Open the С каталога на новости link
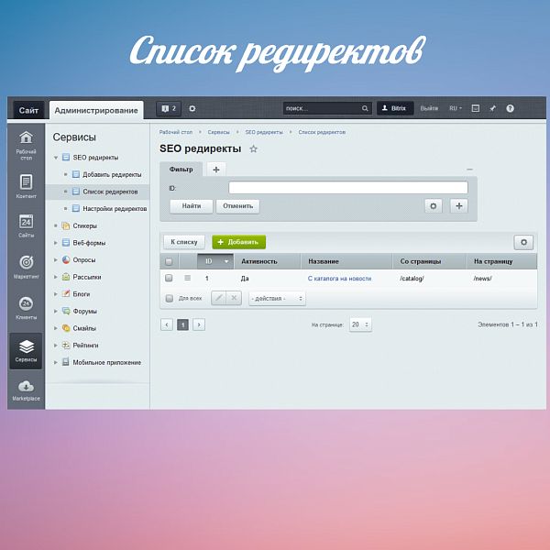 point(339,278)
